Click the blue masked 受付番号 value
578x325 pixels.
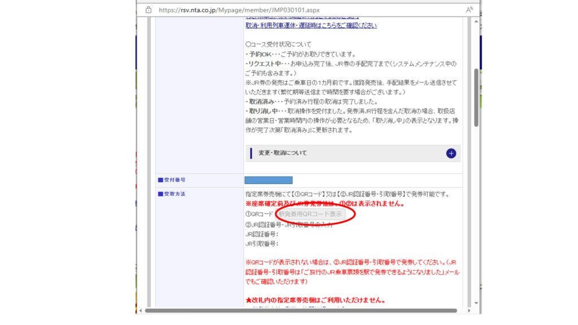tap(268, 180)
